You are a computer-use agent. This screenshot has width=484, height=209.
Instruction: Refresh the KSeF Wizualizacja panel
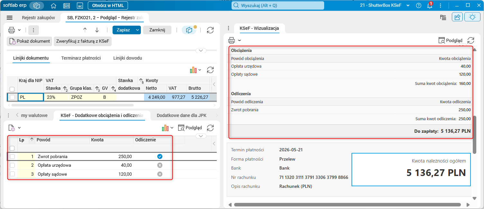coord(471,40)
